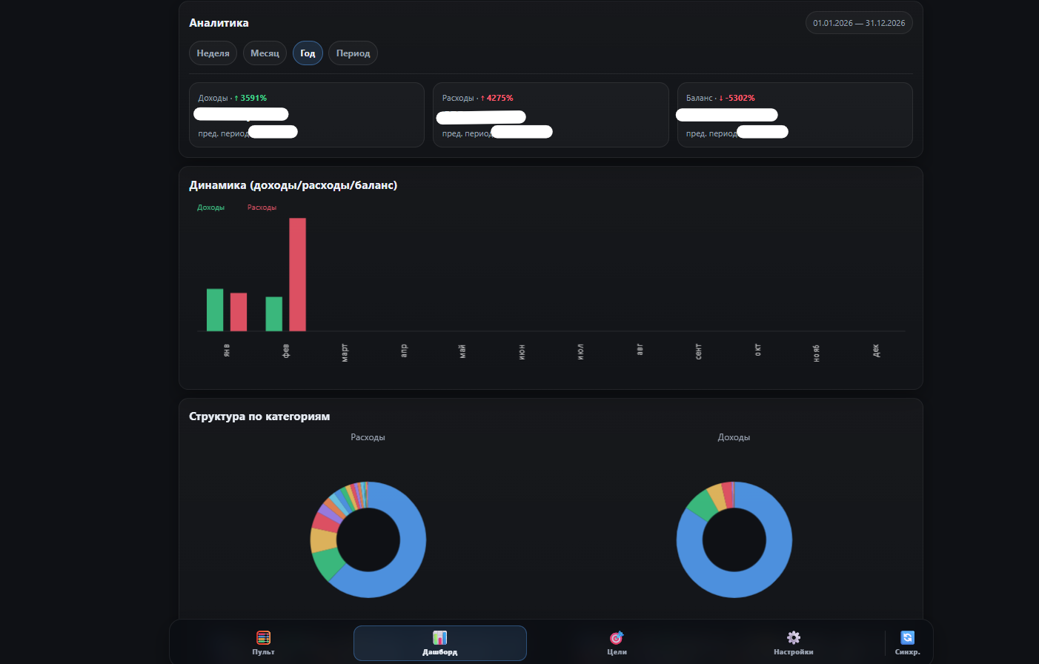
Task: Open the Настройки gear icon
Action: coord(793,637)
